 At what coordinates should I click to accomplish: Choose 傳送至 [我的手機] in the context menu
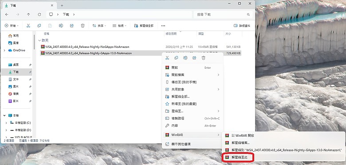(193, 82)
